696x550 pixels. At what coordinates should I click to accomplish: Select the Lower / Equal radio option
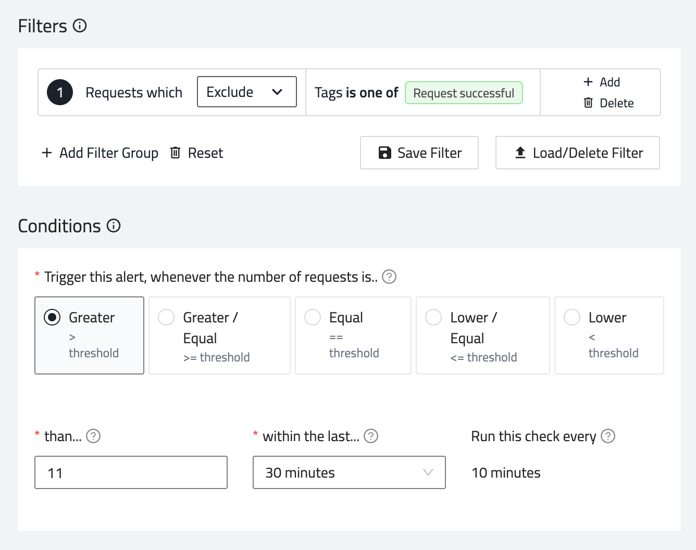[433, 317]
